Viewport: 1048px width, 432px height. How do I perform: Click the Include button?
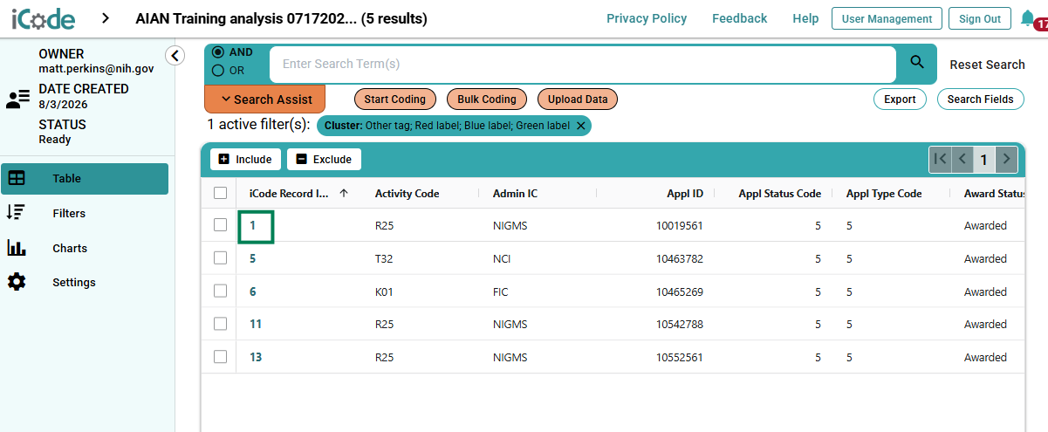(246, 160)
